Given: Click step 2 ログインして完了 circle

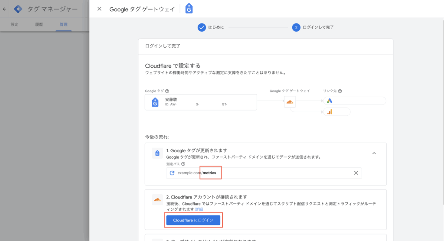Looking at the screenshot, I should pos(296,27).
